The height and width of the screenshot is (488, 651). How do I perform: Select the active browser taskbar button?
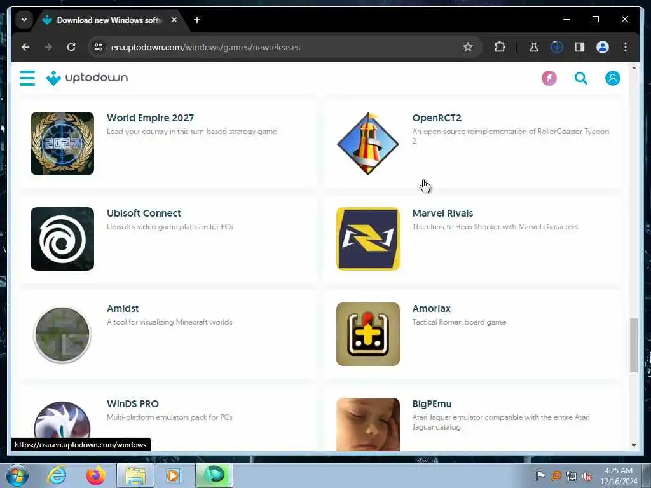[x=214, y=475]
